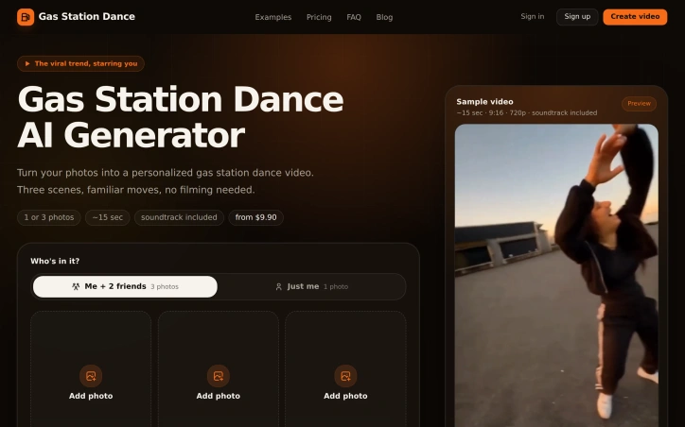Click the Preview badge on the sample video
Image resolution: width=685 pixels, height=427 pixels.
(x=639, y=104)
